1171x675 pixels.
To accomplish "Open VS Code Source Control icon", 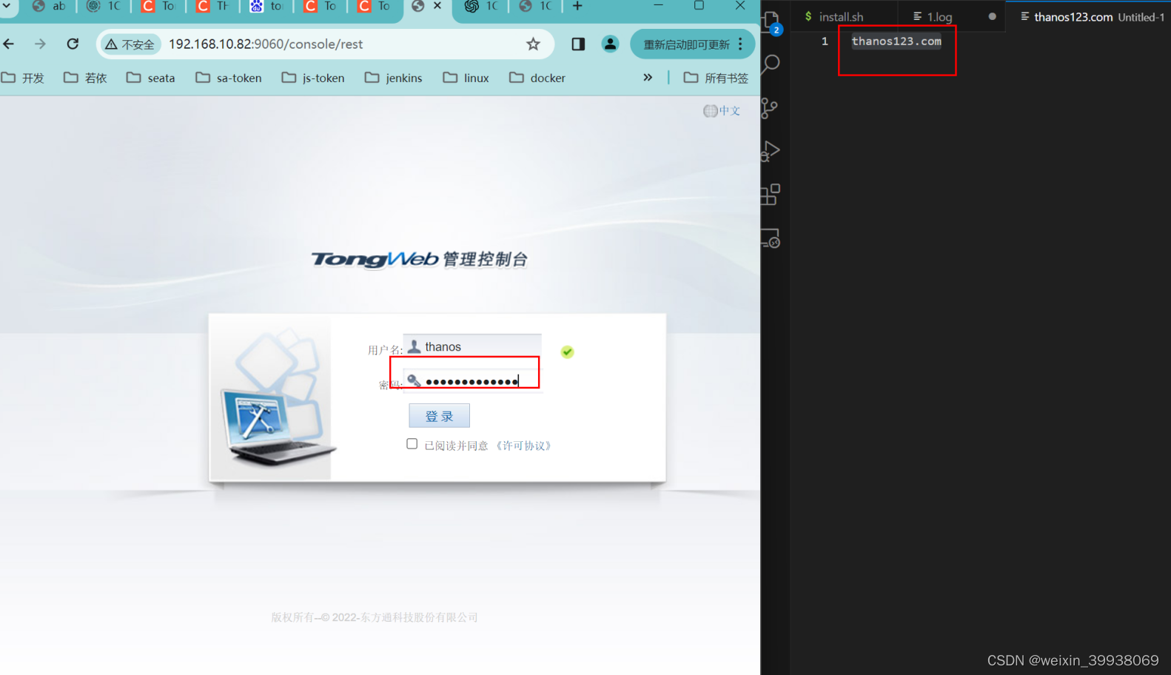I will pos(770,108).
